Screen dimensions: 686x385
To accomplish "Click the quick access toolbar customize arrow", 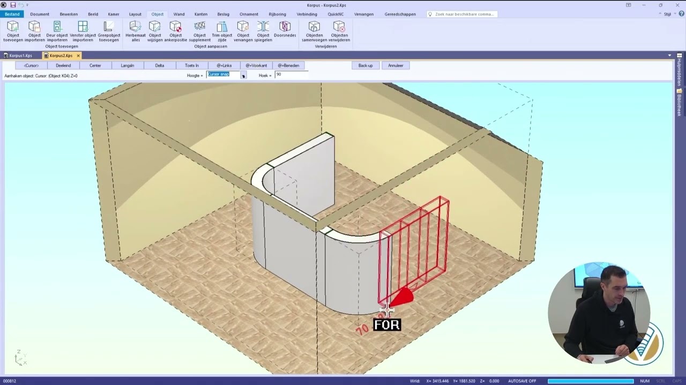I will point(28,5).
